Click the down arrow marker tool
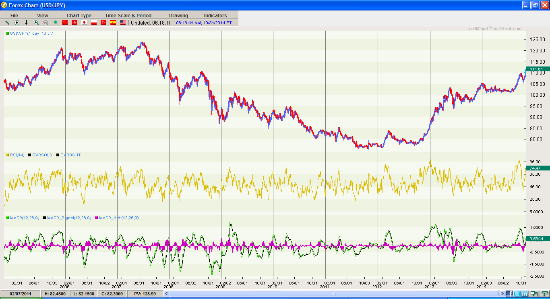The height and width of the screenshot is (299, 550). [27, 23]
